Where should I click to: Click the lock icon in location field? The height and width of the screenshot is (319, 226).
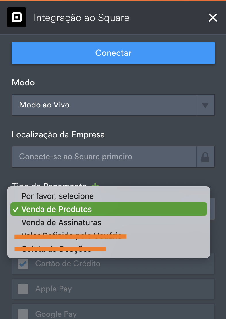tap(205, 157)
